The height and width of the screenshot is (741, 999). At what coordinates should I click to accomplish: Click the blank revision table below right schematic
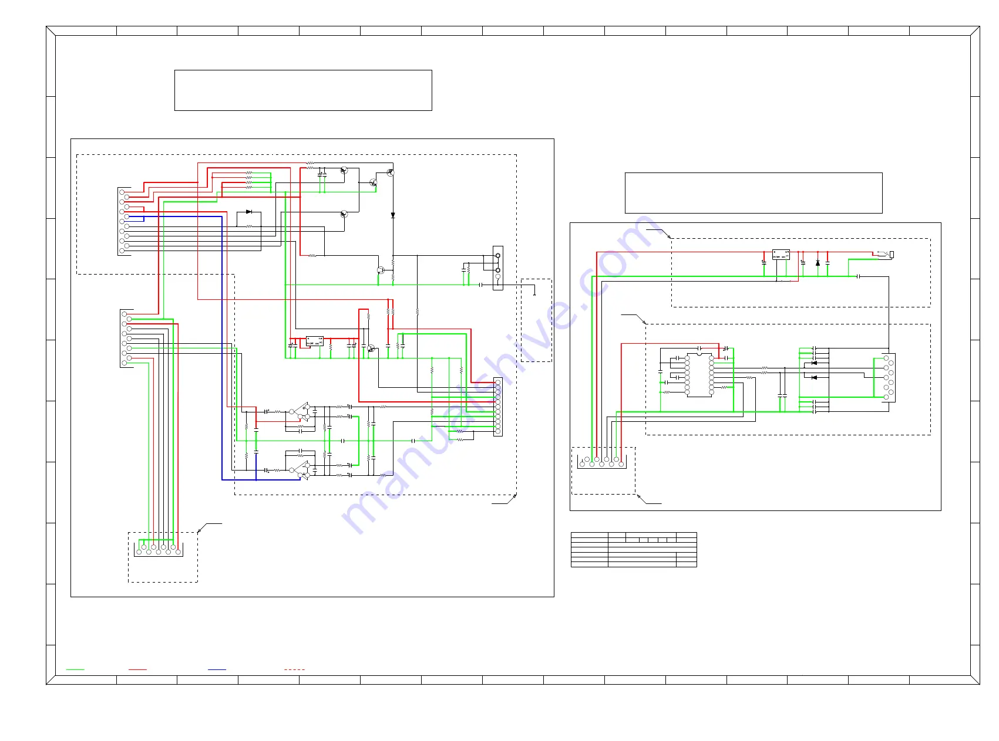tap(634, 550)
